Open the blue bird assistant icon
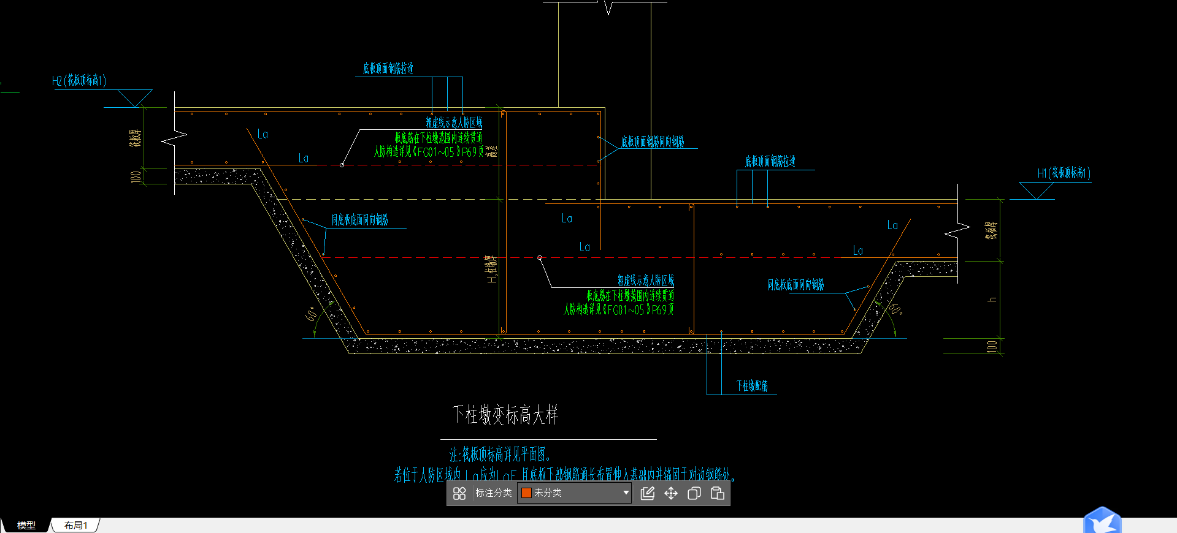Screen dimensions: 1177x533 tap(1102, 521)
